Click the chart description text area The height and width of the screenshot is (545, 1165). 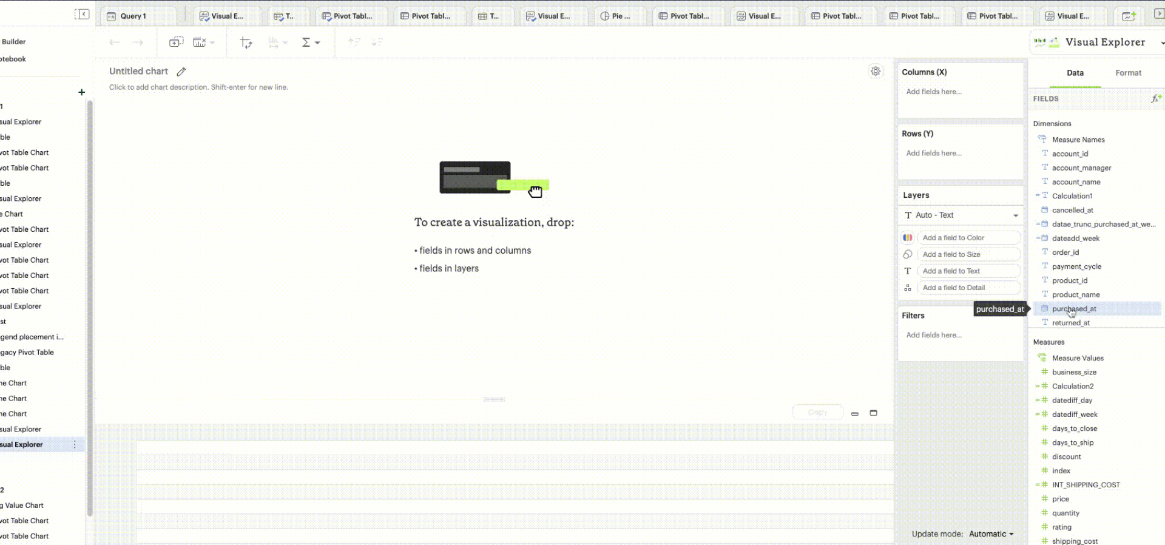click(x=198, y=87)
